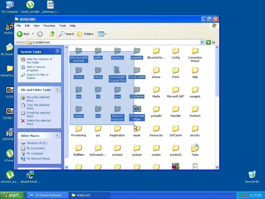This screenshot has width=265, height=199.
Task: Select the msagent folder
Action: [195, 93]
